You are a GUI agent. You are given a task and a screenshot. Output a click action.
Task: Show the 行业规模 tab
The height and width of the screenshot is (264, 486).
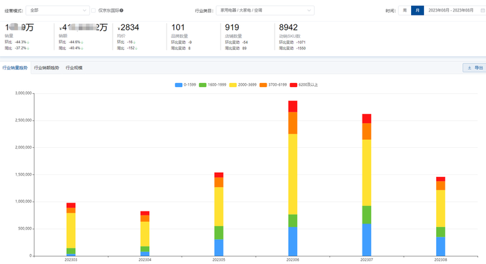tap(74, 68)
